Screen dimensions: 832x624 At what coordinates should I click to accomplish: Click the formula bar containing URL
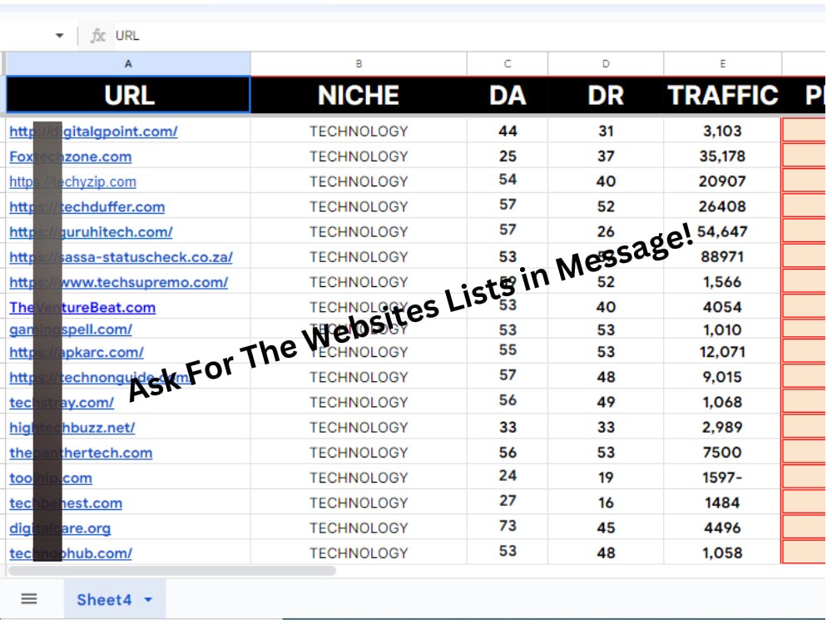point(469,36)
